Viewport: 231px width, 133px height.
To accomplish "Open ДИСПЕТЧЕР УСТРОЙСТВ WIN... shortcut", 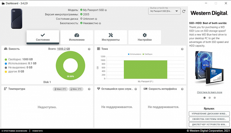I will 209,124.
